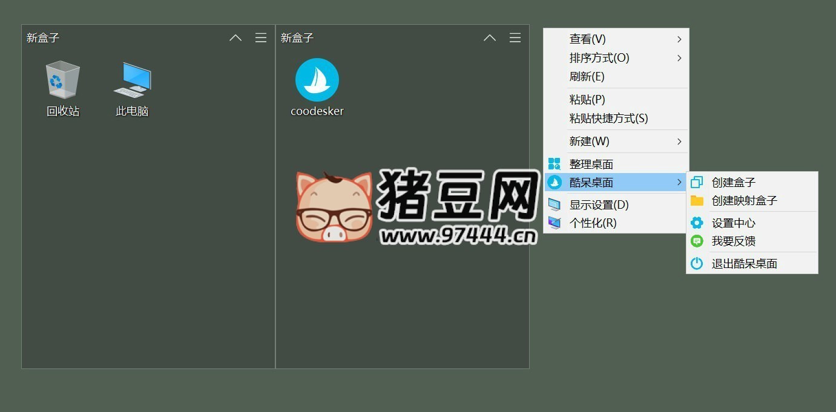
Task: Click the 创建映射盒子 folder icon
Action: 697,200
